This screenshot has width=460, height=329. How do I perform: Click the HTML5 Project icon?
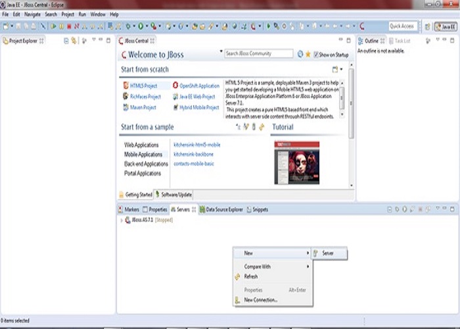point(126,86)
